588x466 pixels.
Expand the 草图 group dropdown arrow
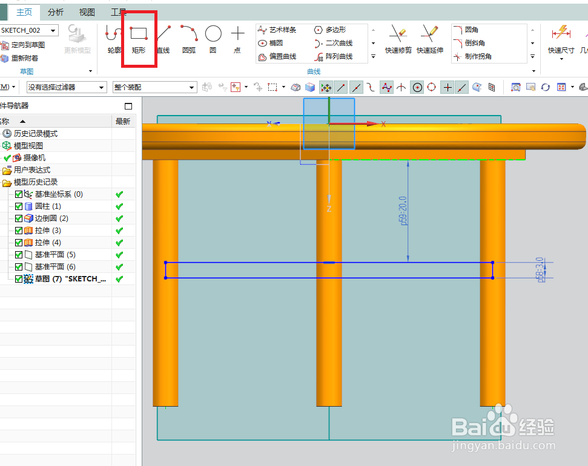[x=90, y=71]
